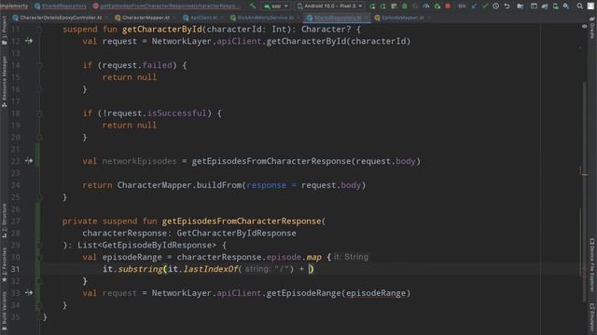This screenshot has height=335, width=597.
Task: Click the isSuccessful property on line 18
Action: click(x=176, y=114)
